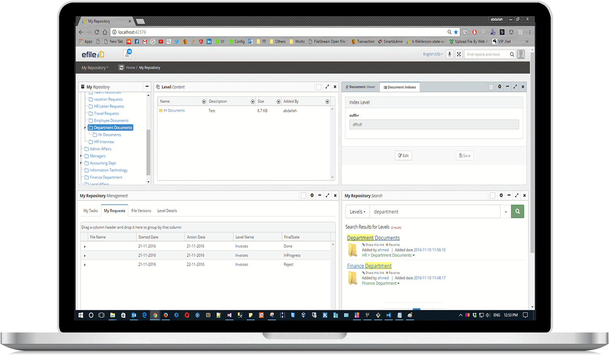The height and width of the screenshot is (355, 609).
Task: Open Department Documents search result link
Action: coord(373,238)
